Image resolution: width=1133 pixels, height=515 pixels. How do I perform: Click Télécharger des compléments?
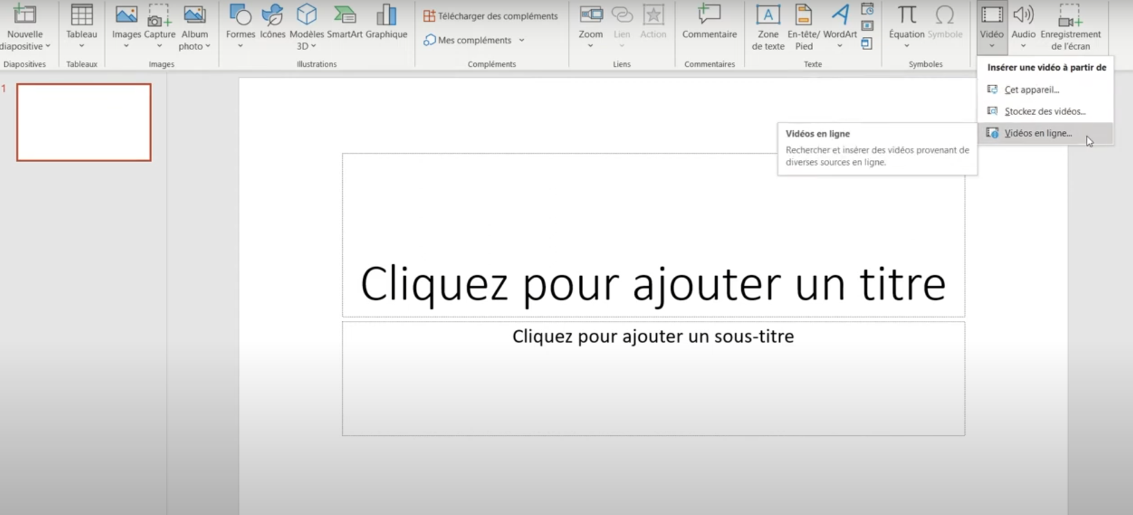point(490,16)
